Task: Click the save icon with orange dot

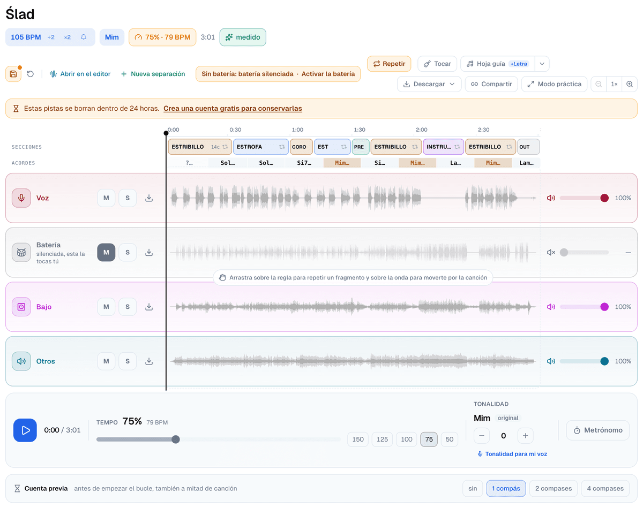Action: [x=13, y=74]
